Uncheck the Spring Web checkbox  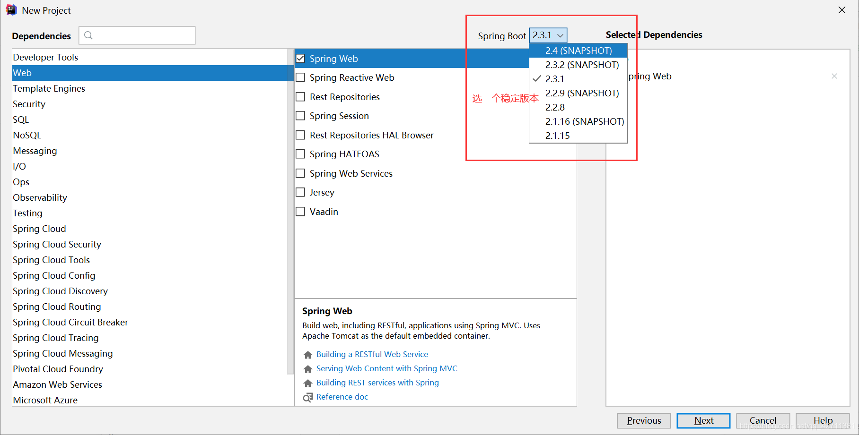tap(300, 59)
